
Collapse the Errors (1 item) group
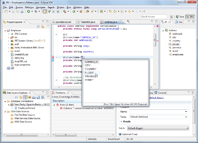coord(54,105)
